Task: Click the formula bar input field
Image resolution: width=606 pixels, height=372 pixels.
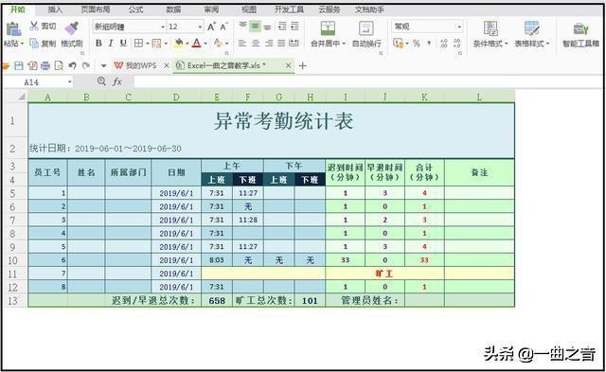Action: coord(367,82)
